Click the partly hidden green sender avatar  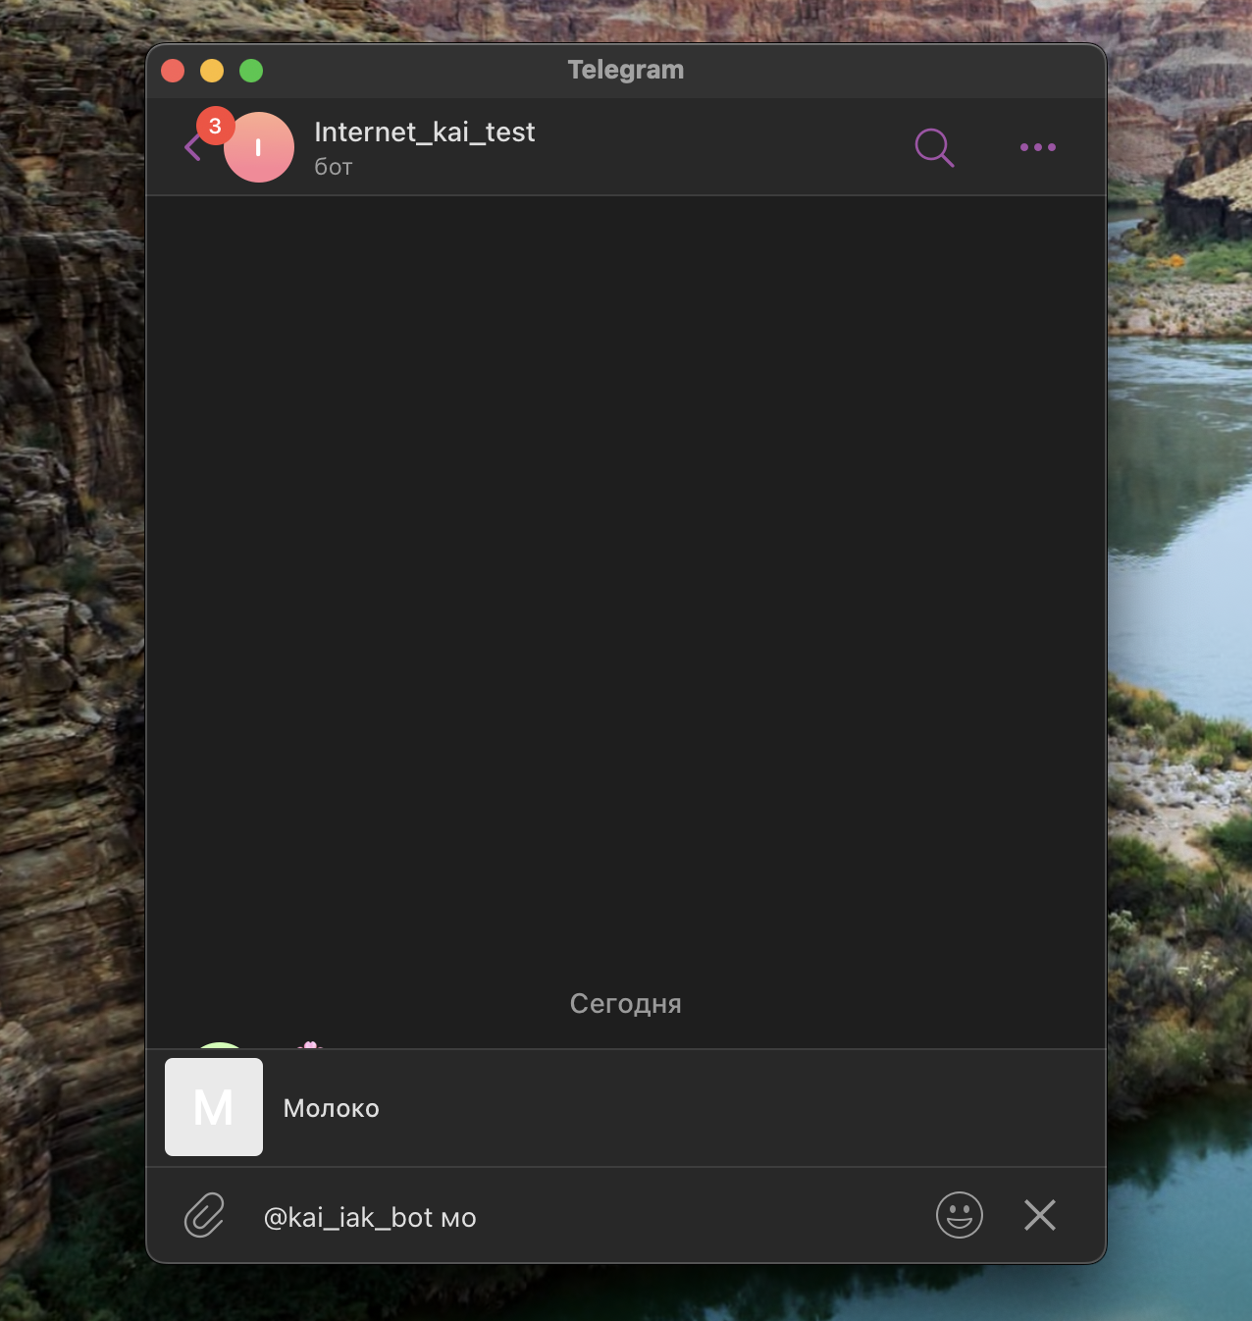(220, 1045)
